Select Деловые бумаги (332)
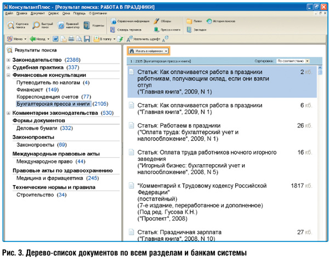 click(x=44, y=128)
